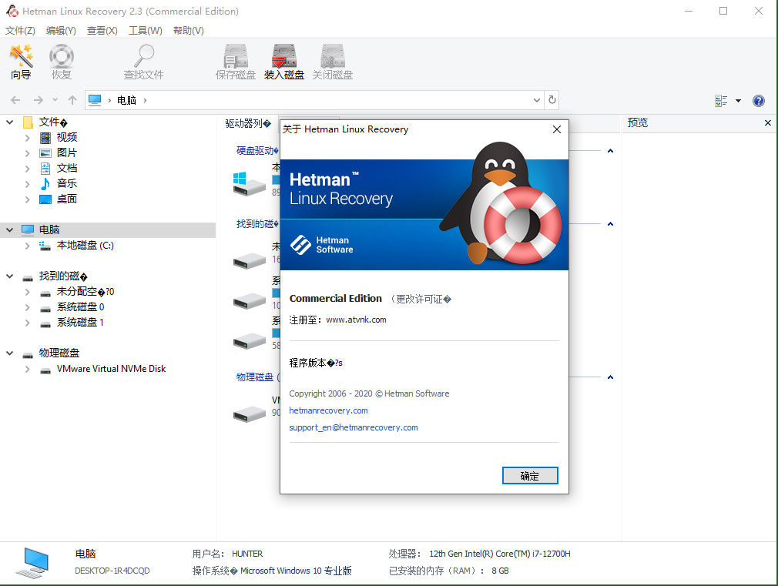Open the recent locations history dropdown
778x586 pixels.
(x=55, y=100)
